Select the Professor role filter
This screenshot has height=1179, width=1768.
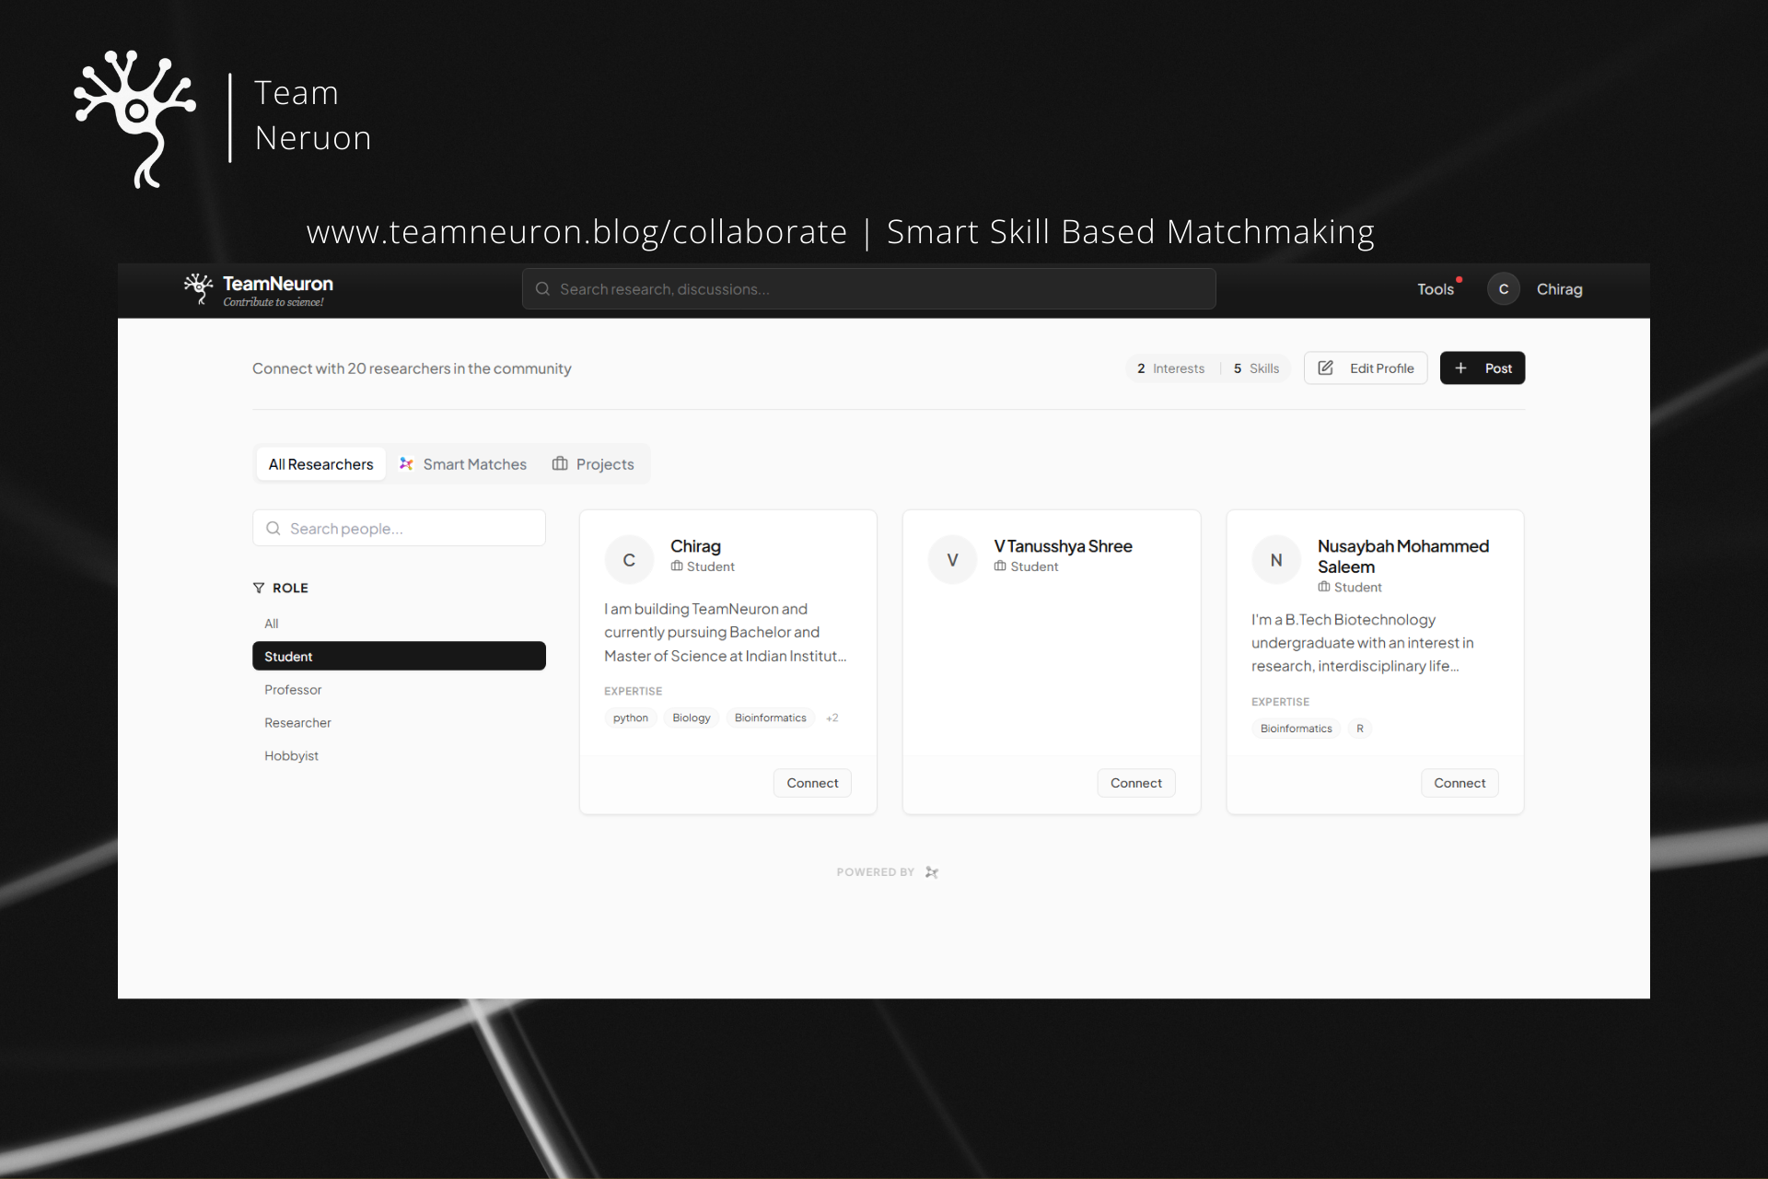pos(293,690)
